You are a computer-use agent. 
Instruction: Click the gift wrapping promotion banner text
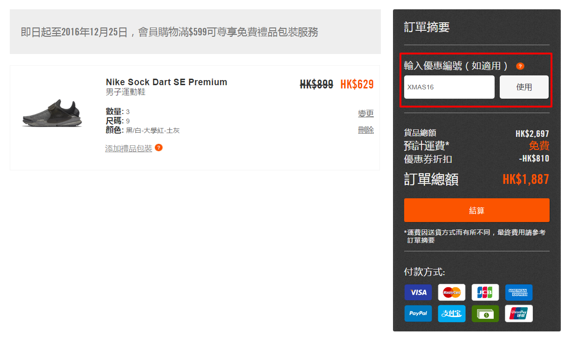point(170,32)
